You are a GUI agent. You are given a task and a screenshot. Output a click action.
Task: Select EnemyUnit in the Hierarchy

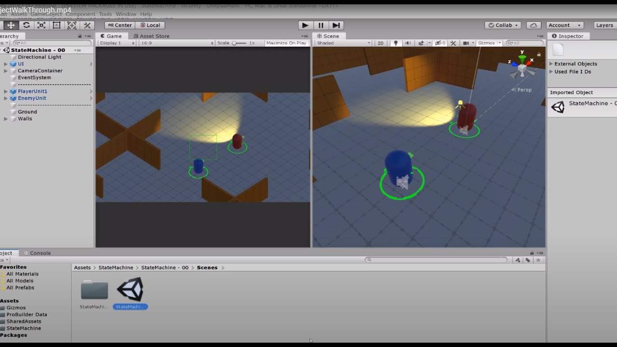tap(32, 98)
